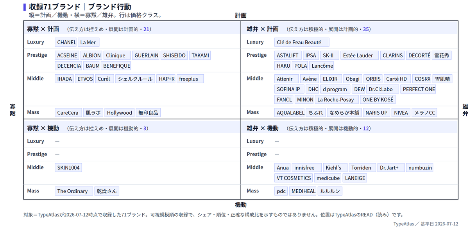Click the AQUALABEL brand chip
This screenshot has height=230, width=469.
[x=290, y=113]
